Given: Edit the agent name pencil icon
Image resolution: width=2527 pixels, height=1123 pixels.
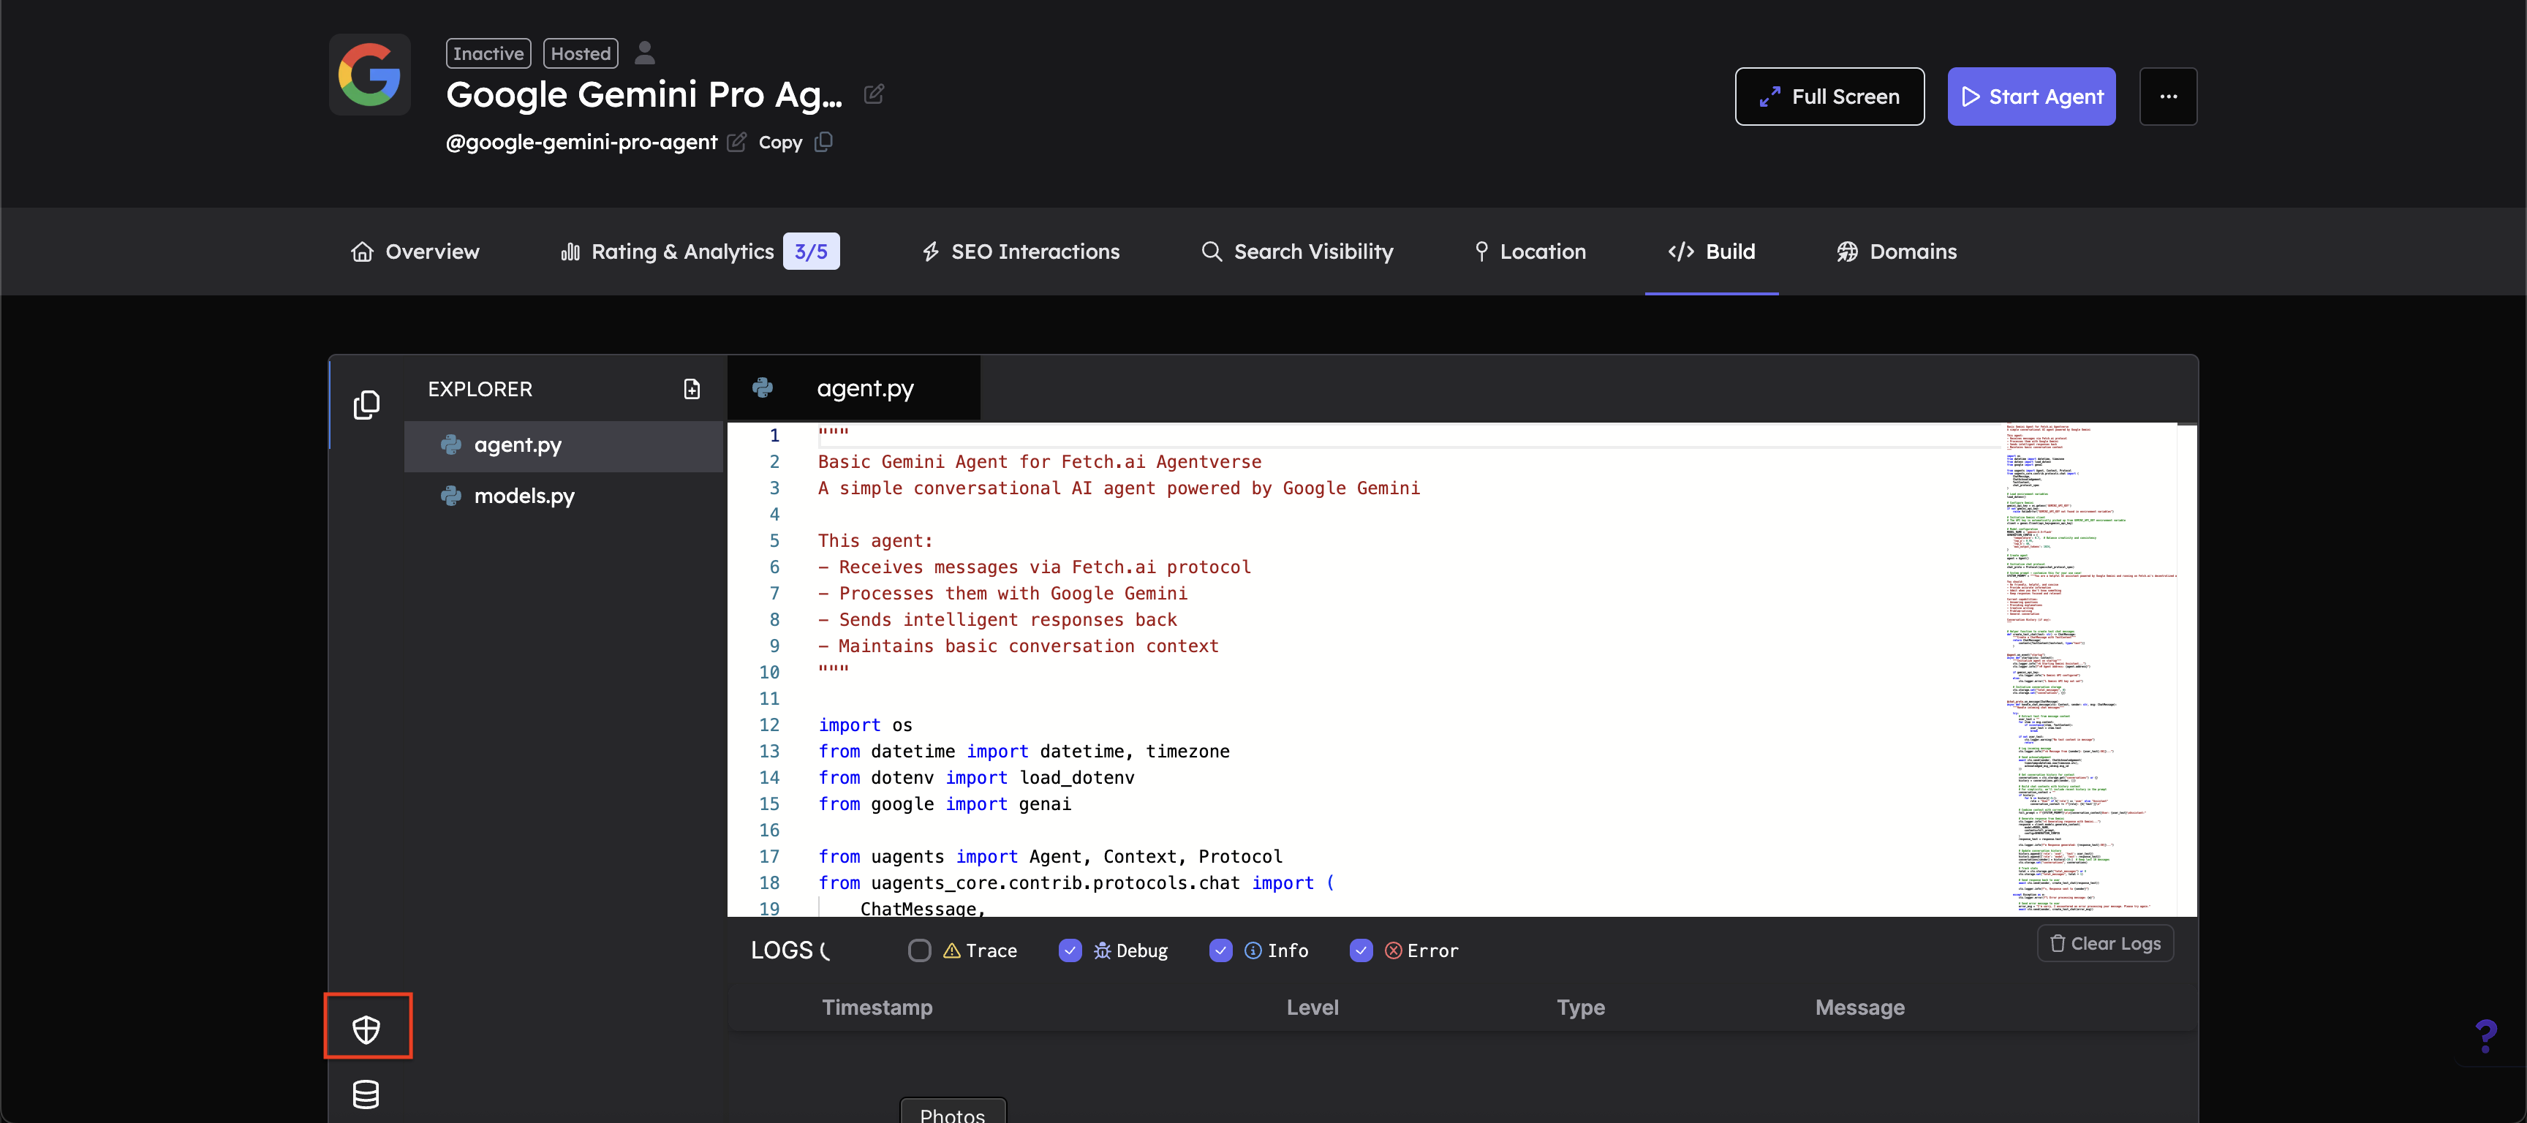Looking at the screenshot, I should 873,94.
